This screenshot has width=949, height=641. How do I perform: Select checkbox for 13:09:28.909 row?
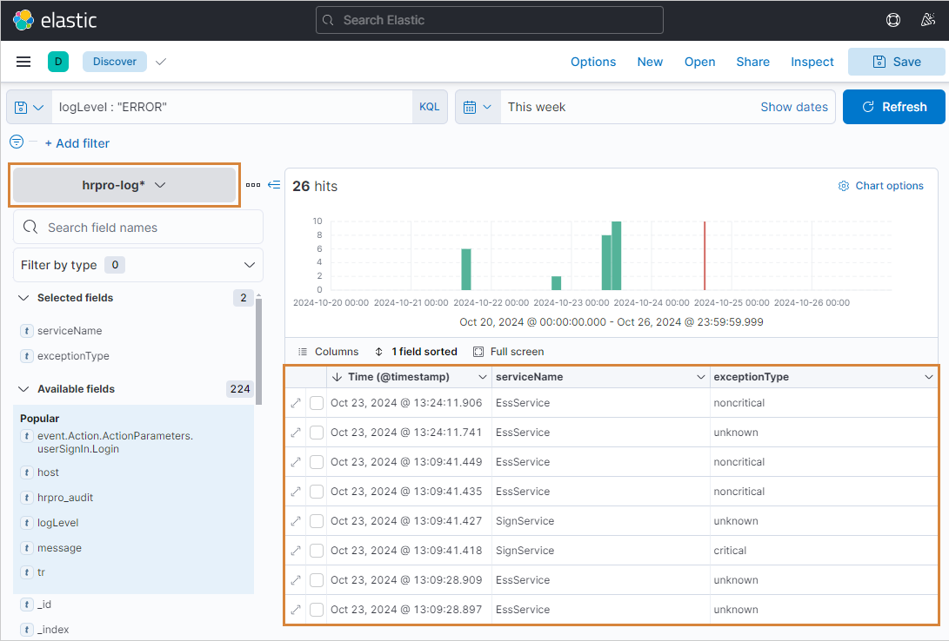coord(317,580)
